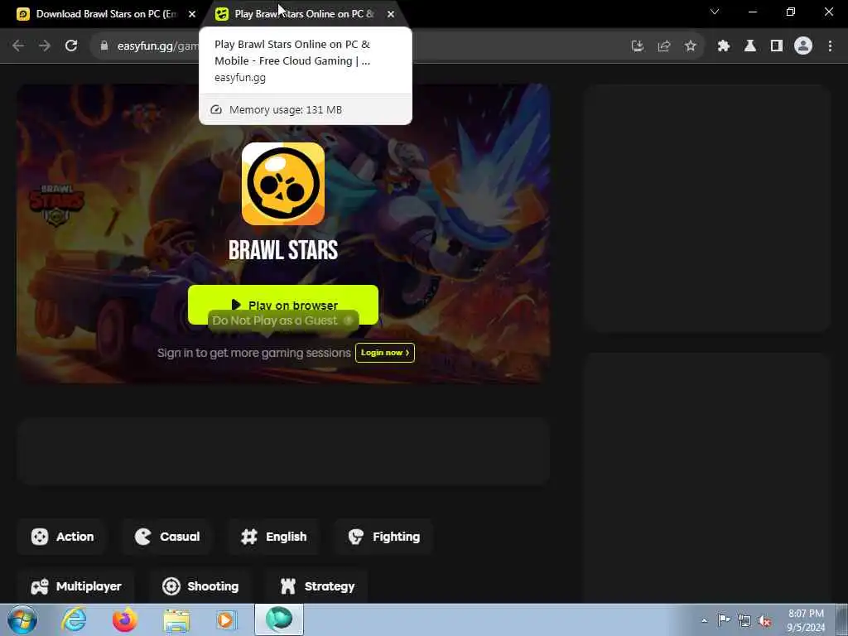Open the Shooting category tag
Viewport: 848px width, 636px height.
coord(200,586)
